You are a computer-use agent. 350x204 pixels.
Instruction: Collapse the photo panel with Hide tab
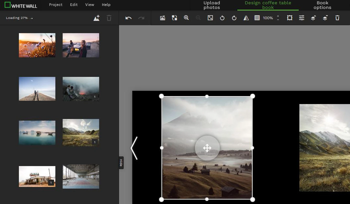tap(121, 163)
